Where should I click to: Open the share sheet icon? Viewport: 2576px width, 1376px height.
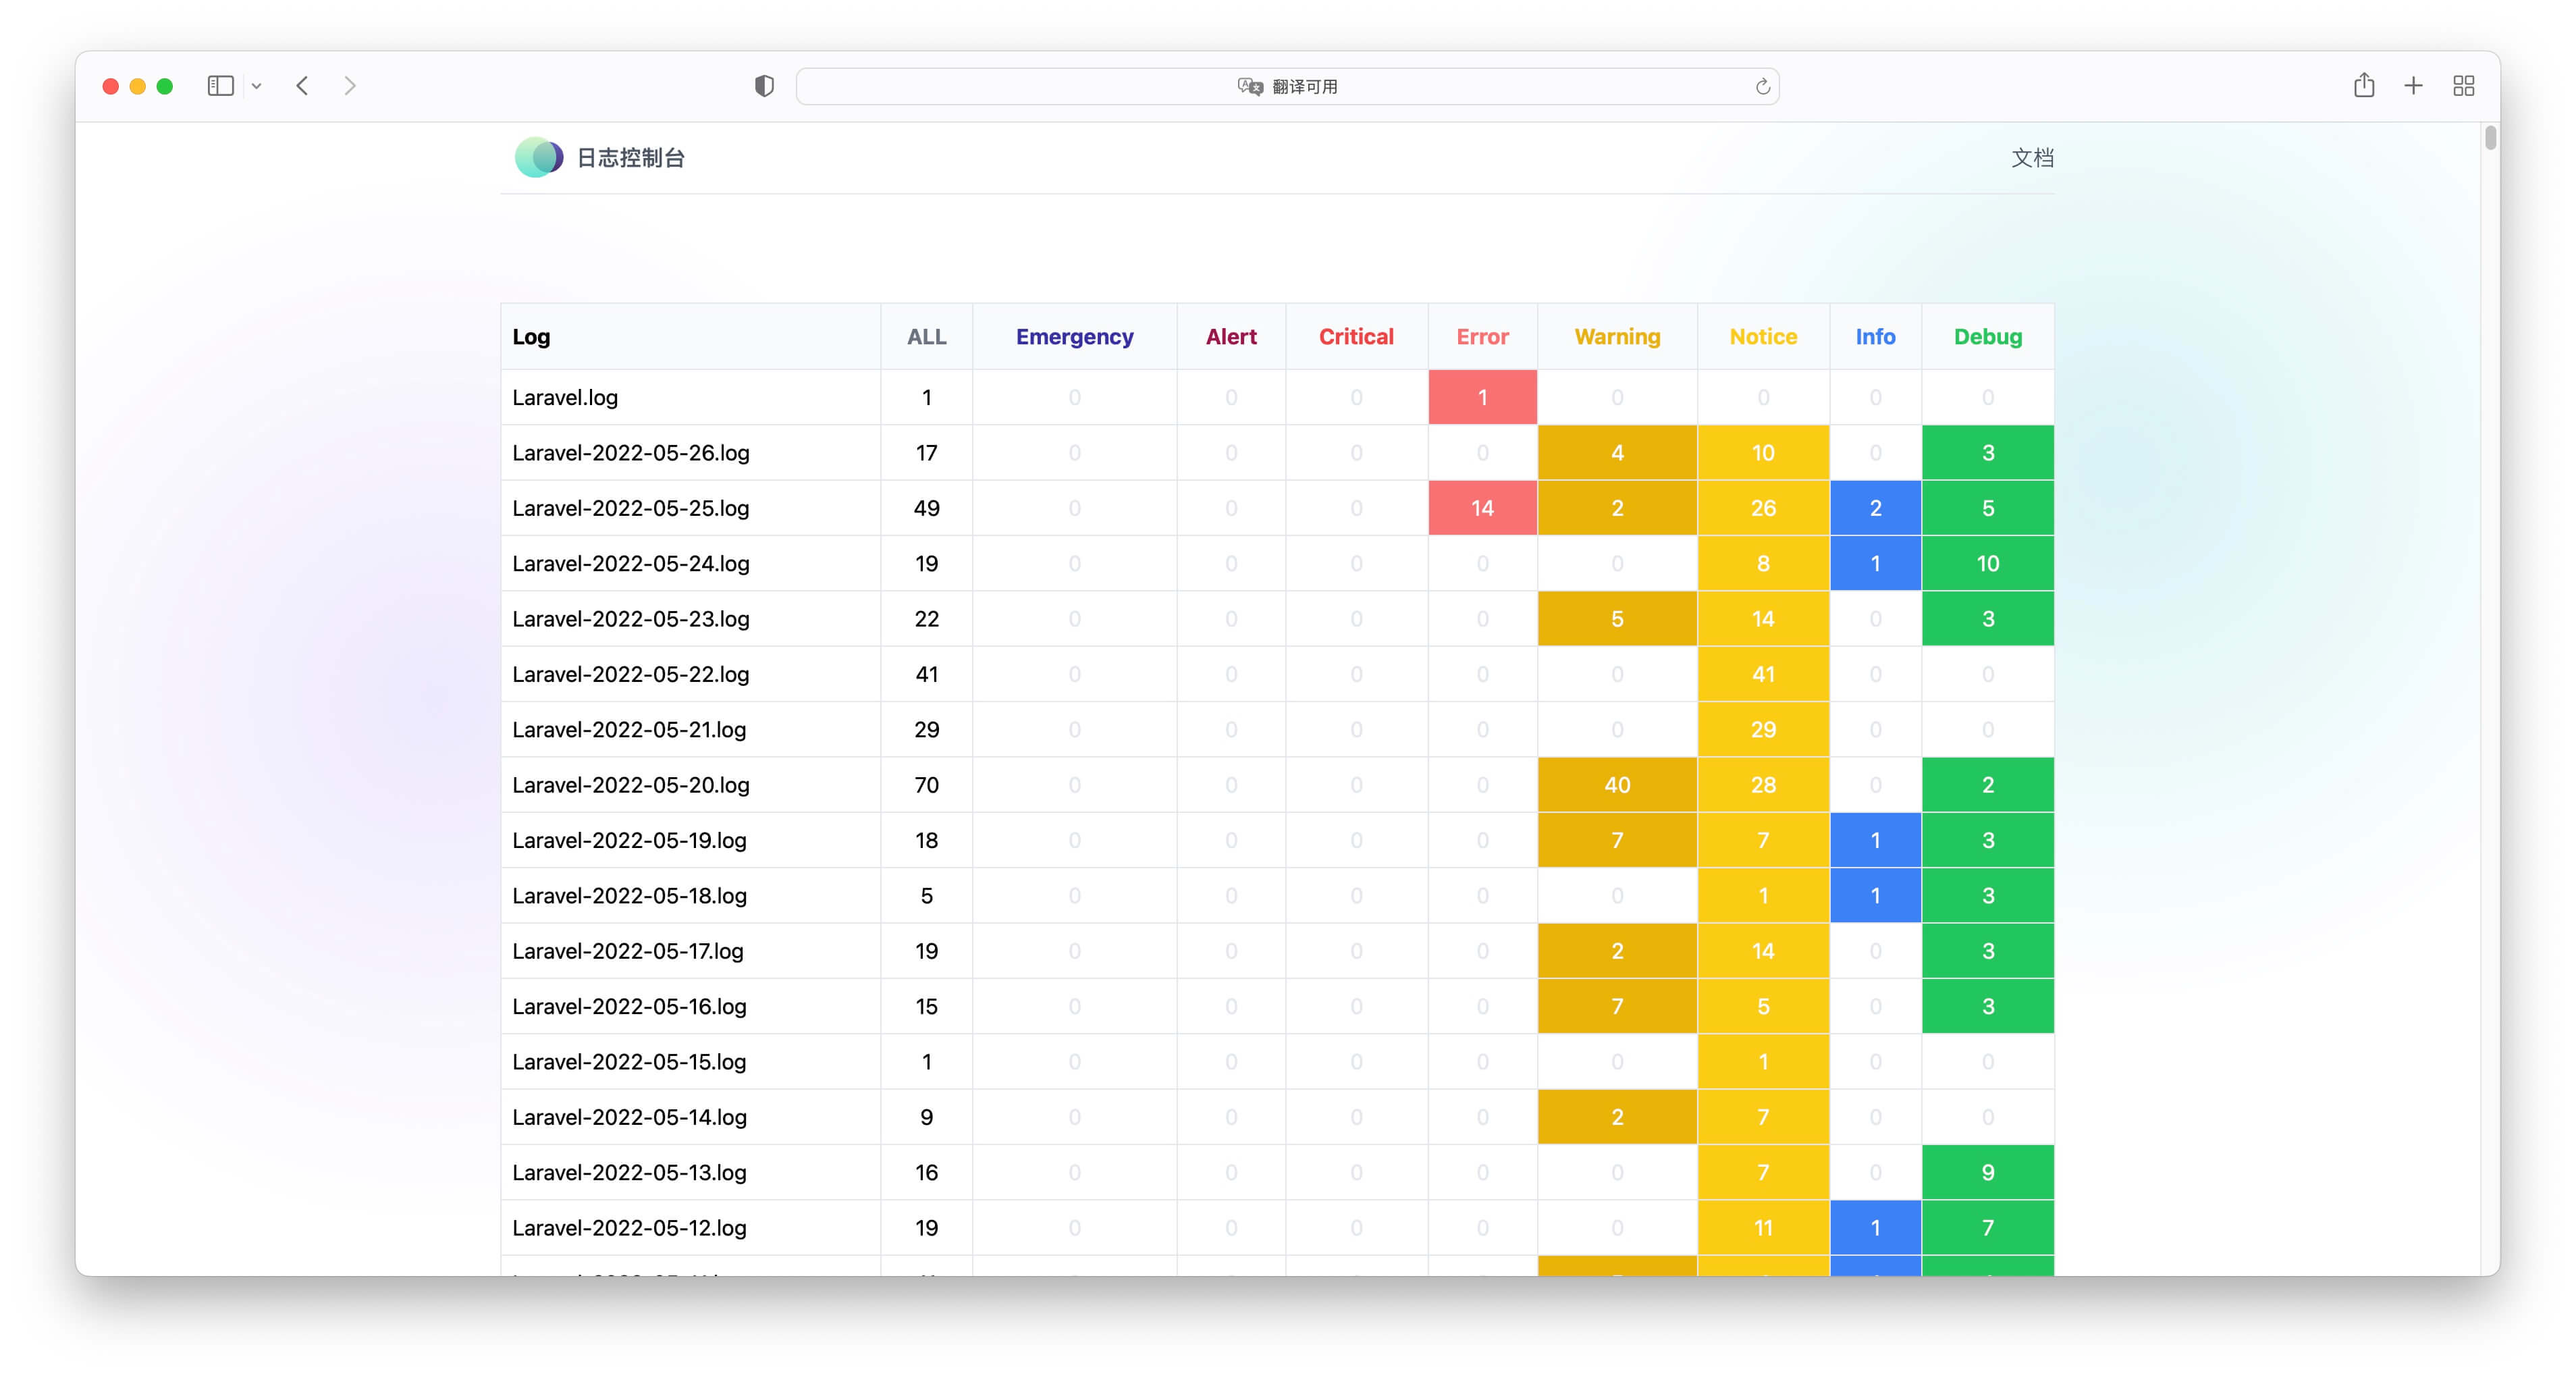click(2363, 86)
